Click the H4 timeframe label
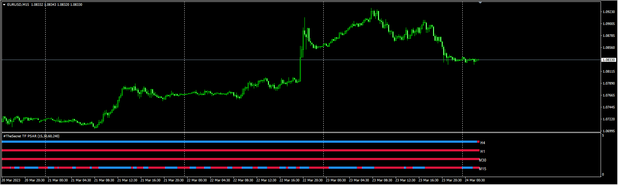 (483, 143)
